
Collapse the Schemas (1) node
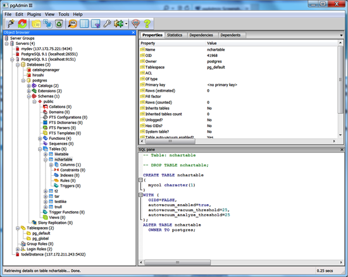[x=29, y=97]
